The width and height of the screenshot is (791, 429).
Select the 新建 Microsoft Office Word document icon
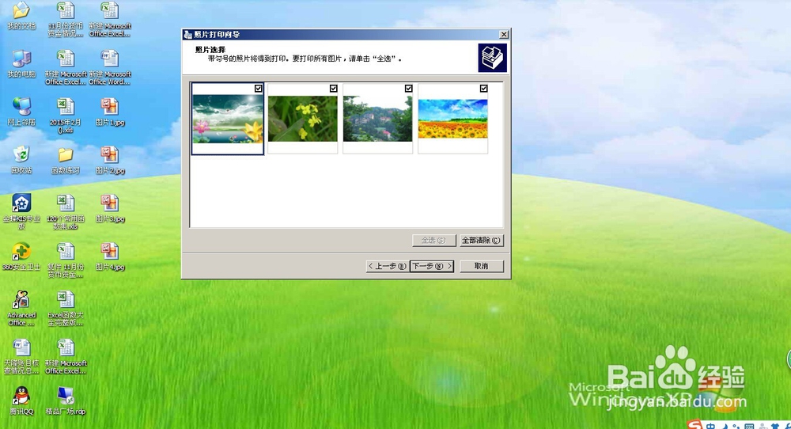[x=109, y=59]
